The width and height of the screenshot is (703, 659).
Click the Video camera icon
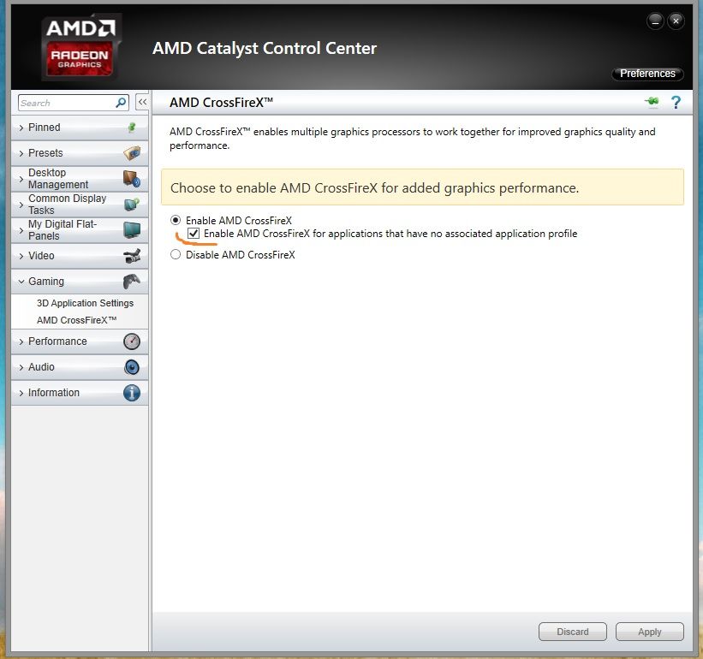pyautogui.click(x=132, y=256)
